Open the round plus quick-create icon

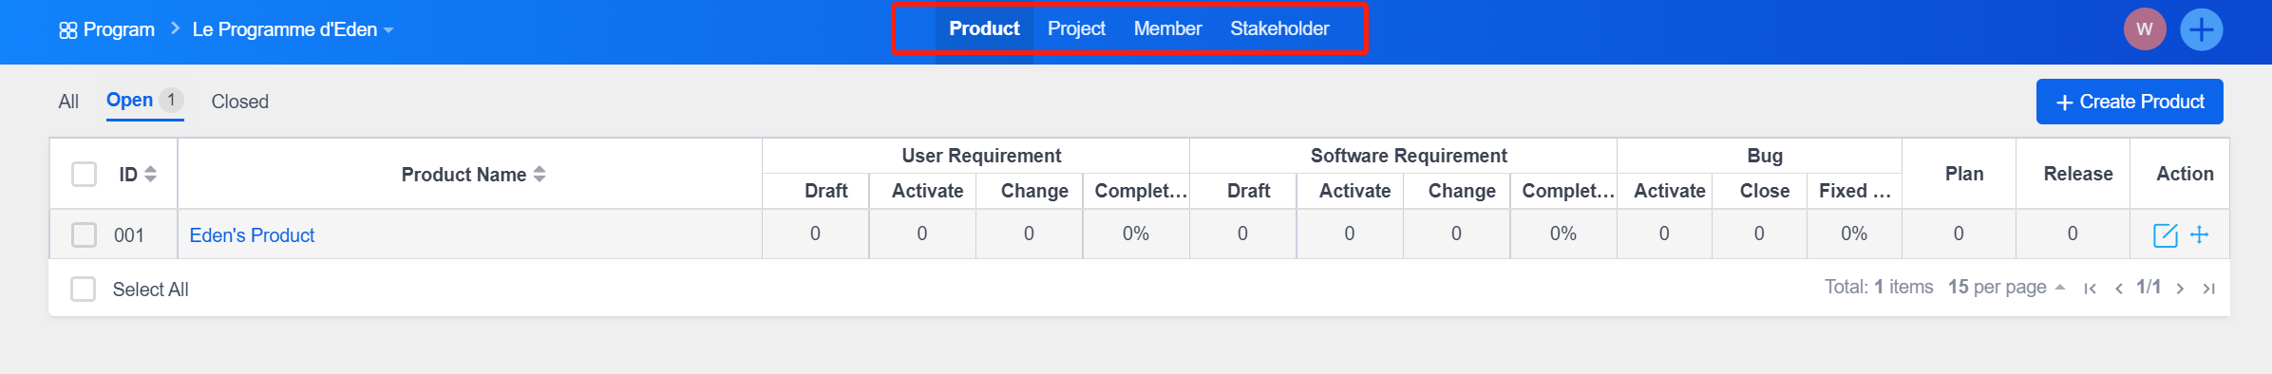(2201, 29)
